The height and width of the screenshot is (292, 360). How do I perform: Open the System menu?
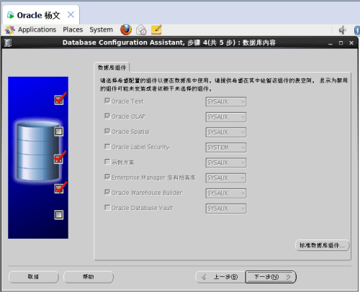click(101, 29)
